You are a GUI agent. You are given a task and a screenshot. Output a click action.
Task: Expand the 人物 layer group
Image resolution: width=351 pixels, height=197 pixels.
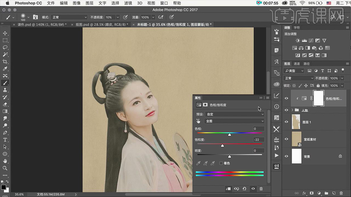pyautogui.click(x=292, y=110)
